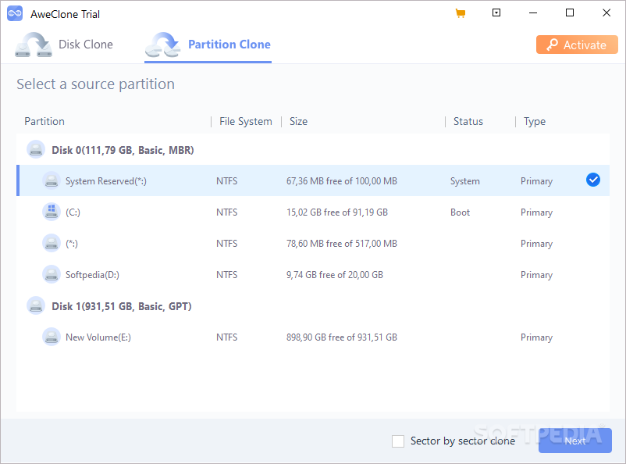The image size is (626, 464).
Task: Click the unnamed (*:) partition drive icon
Action: click(51, 243)
